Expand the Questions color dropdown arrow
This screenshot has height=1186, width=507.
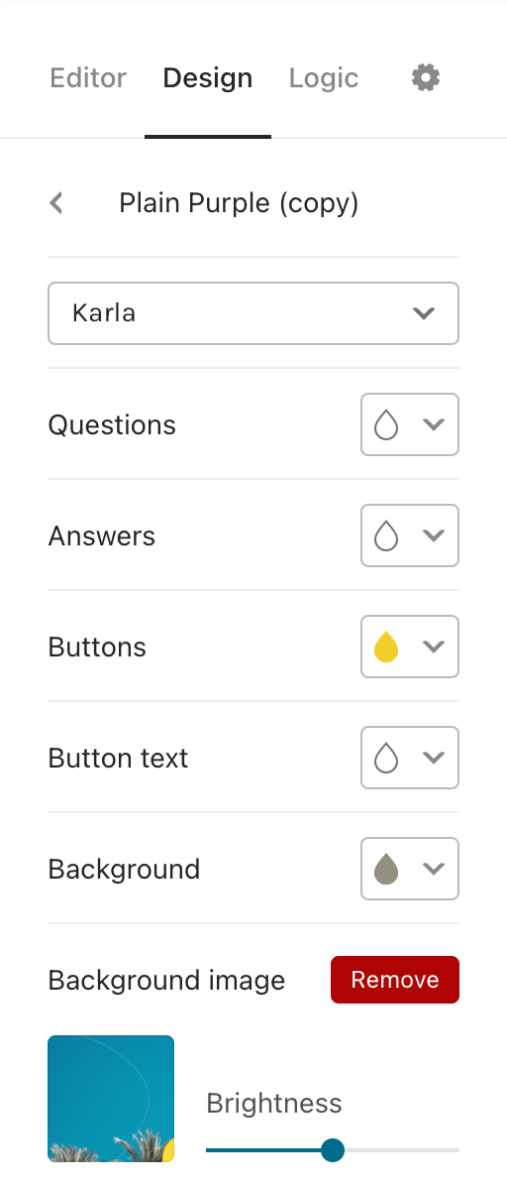point(434,424)
